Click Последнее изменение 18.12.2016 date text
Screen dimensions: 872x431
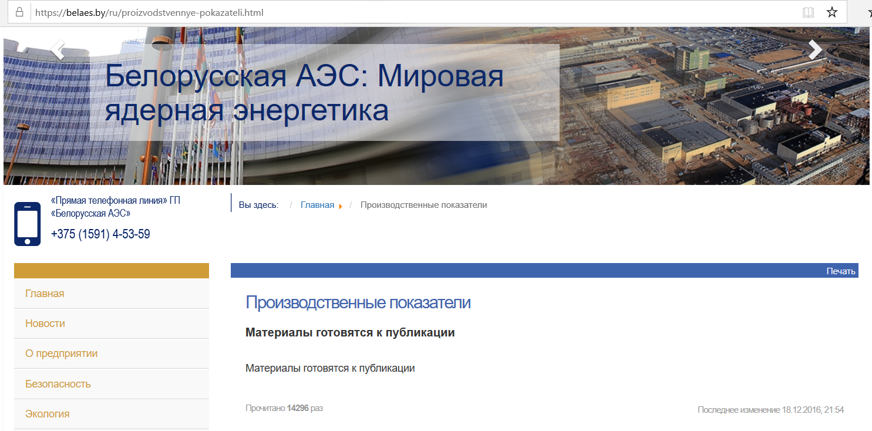[x=770, y=410]
